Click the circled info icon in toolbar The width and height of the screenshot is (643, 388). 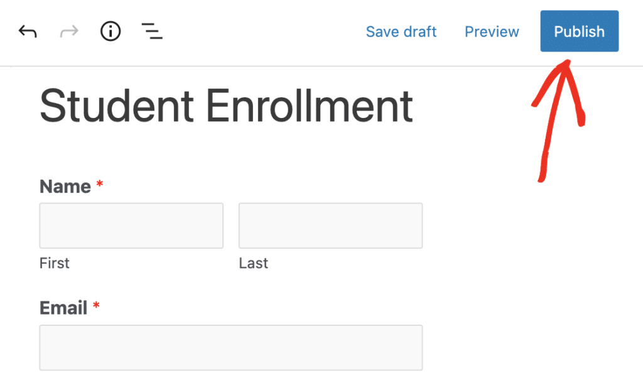pyautogui.click(x=110, y=31)
